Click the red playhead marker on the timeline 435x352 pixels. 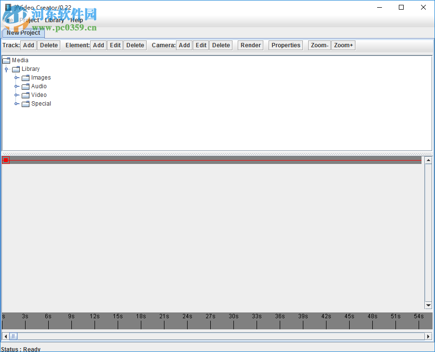[x=5, y=160]
